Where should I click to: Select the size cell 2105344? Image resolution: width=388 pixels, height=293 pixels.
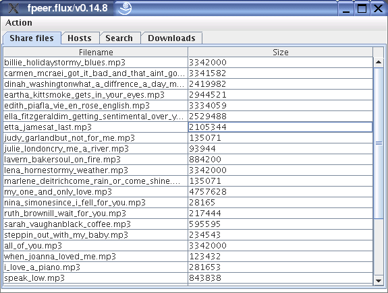point(280,127)
